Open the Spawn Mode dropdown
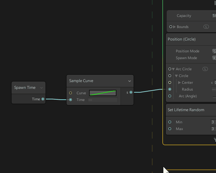Viewport: 216px width, 173px height. [214, 58]
